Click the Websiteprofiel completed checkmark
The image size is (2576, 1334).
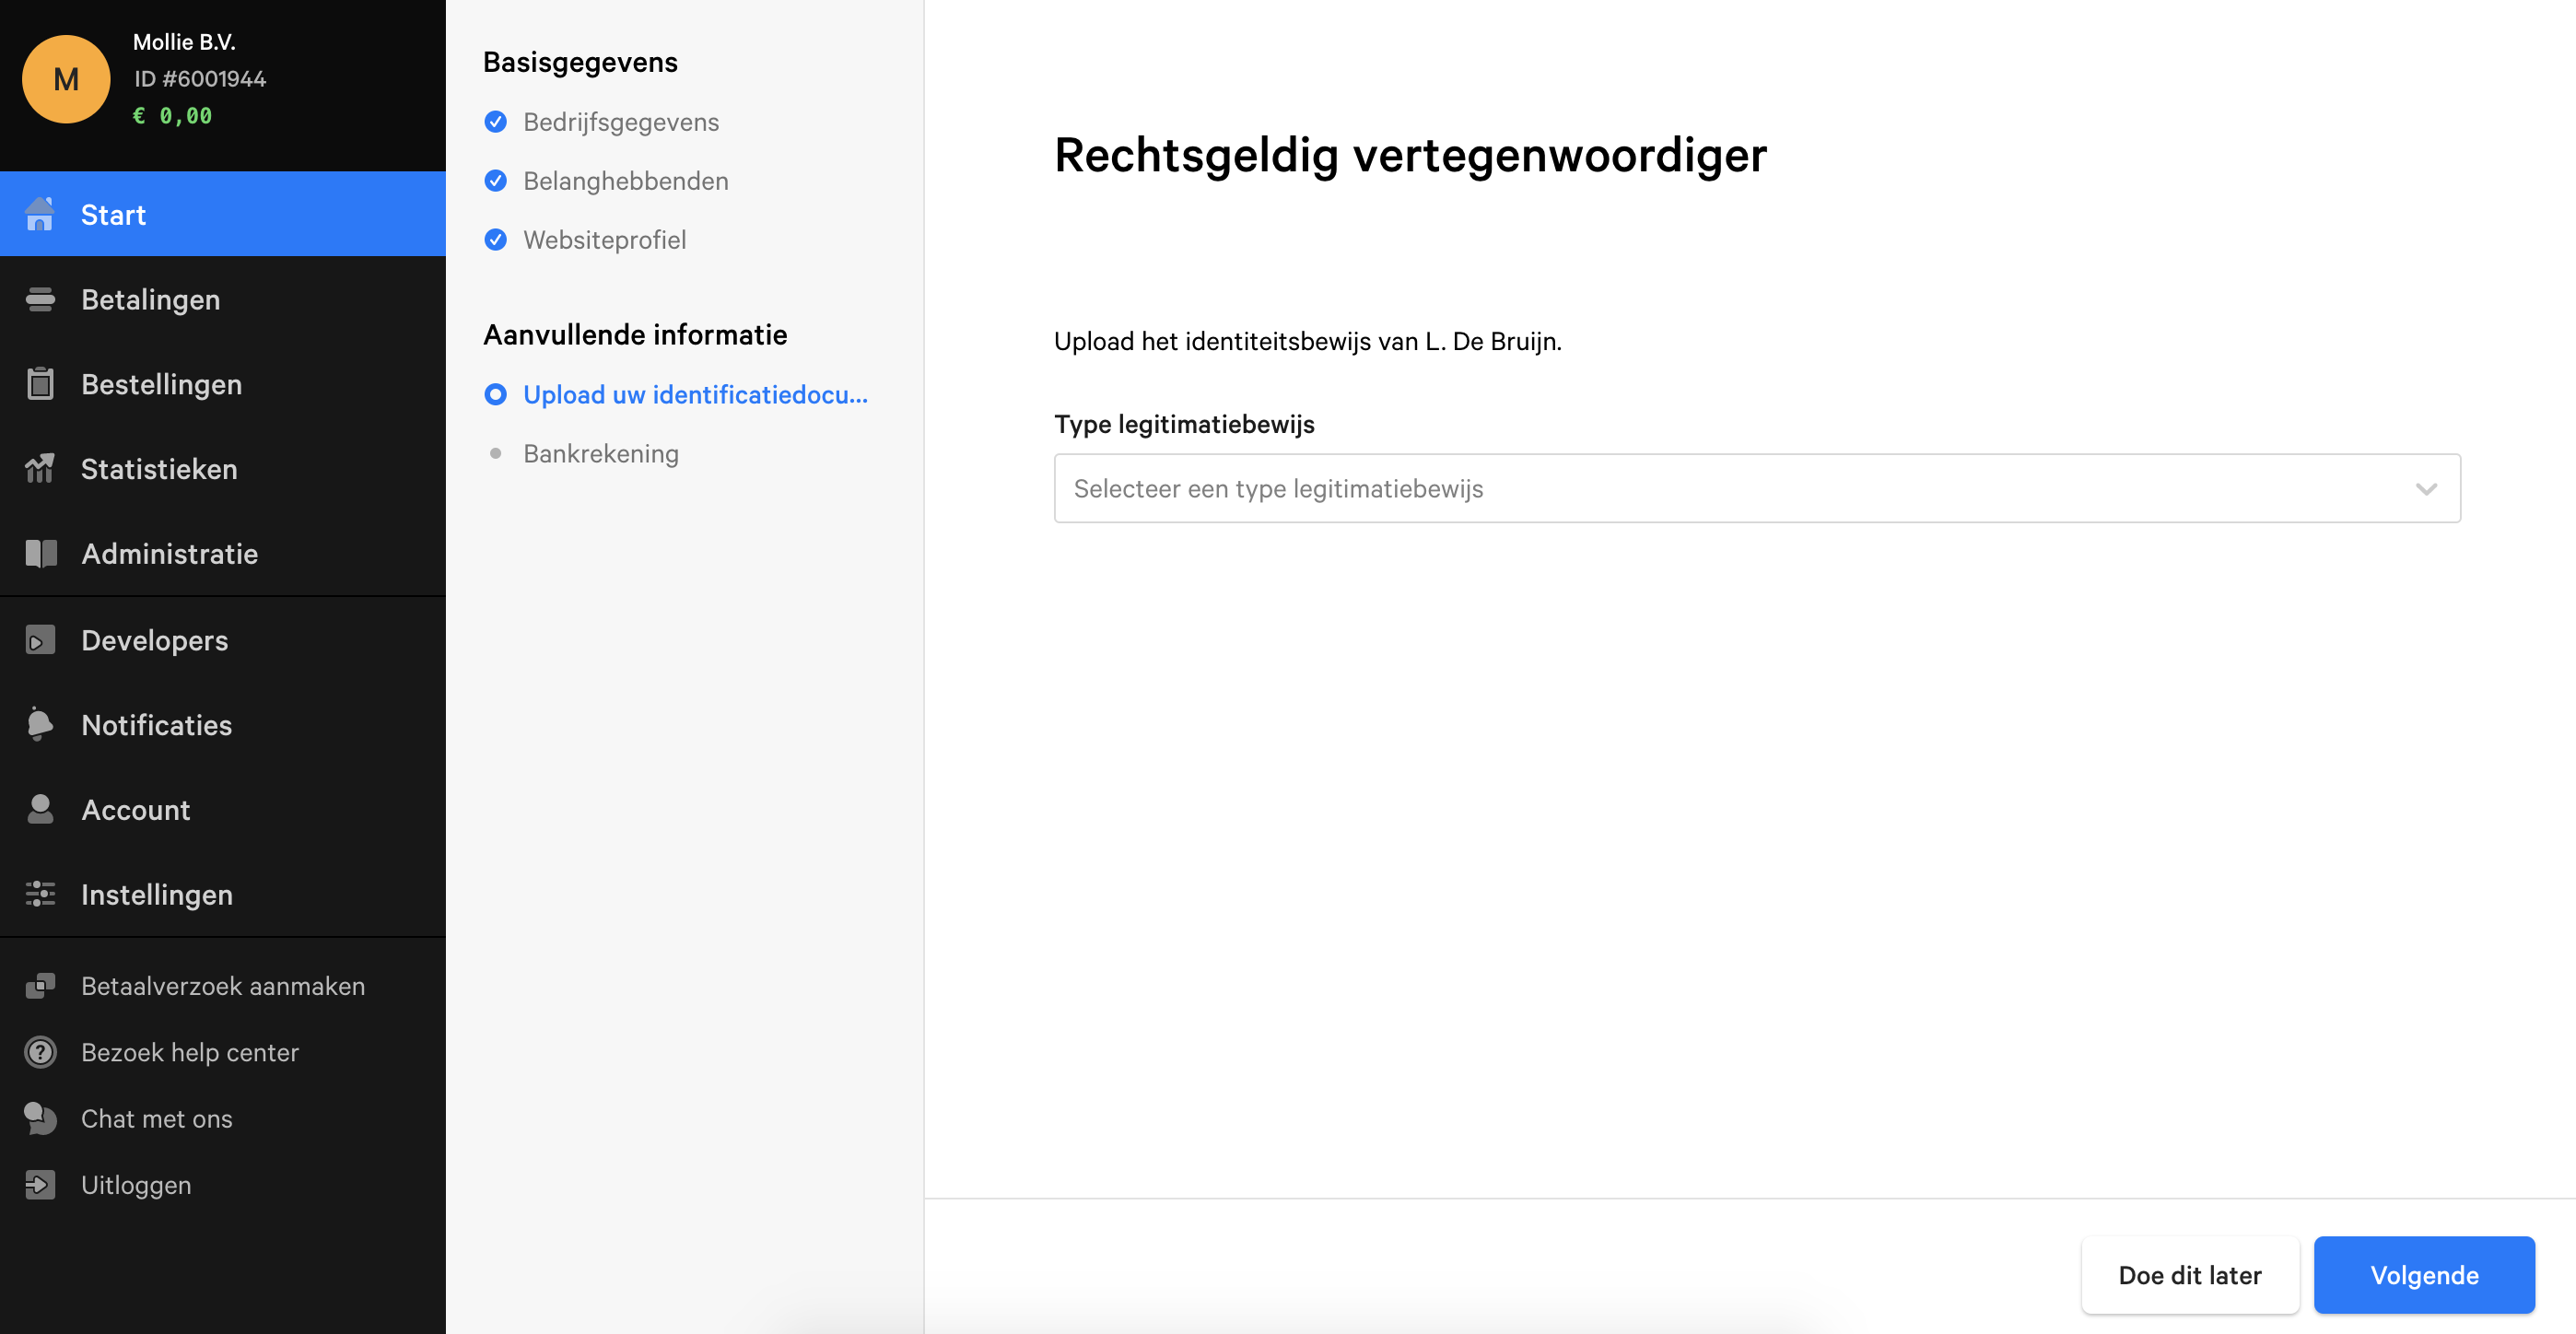coord(495,240)
